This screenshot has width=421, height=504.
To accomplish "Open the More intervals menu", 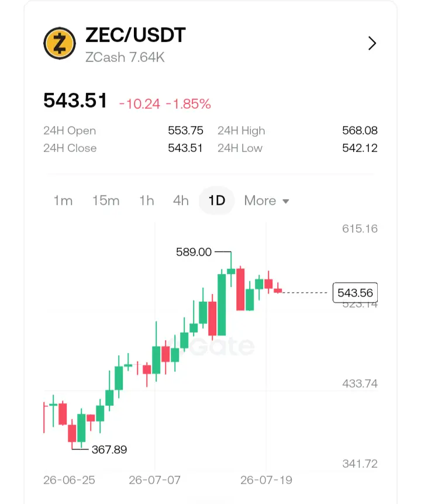I will 267,201.
